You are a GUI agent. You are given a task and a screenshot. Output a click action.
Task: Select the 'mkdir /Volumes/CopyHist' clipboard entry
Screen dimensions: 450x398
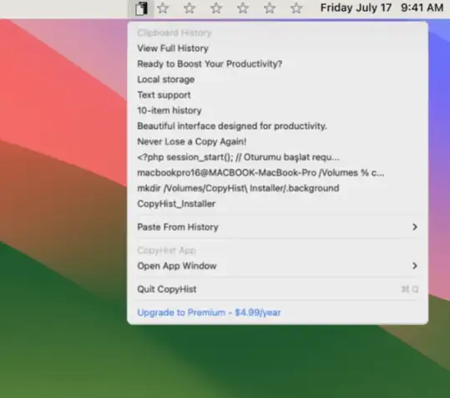click(277, 188)
